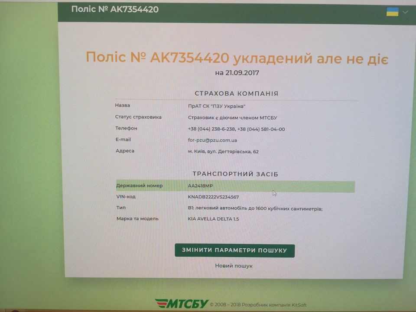
Task: Click the Марка та модель label
Action: coord(137,218)
